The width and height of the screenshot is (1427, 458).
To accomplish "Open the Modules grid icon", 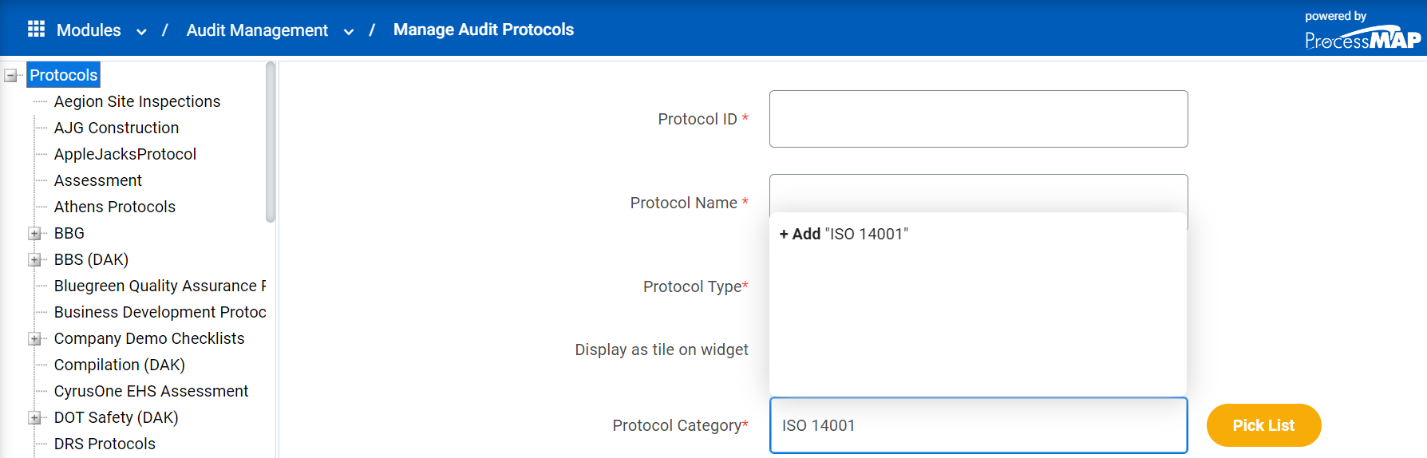I will (36, 30).
